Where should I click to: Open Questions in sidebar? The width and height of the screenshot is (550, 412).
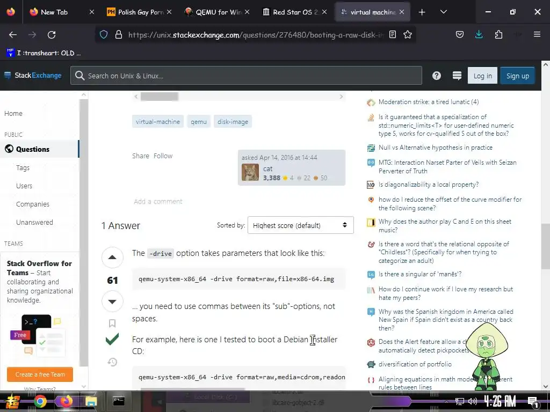[40, 149]
